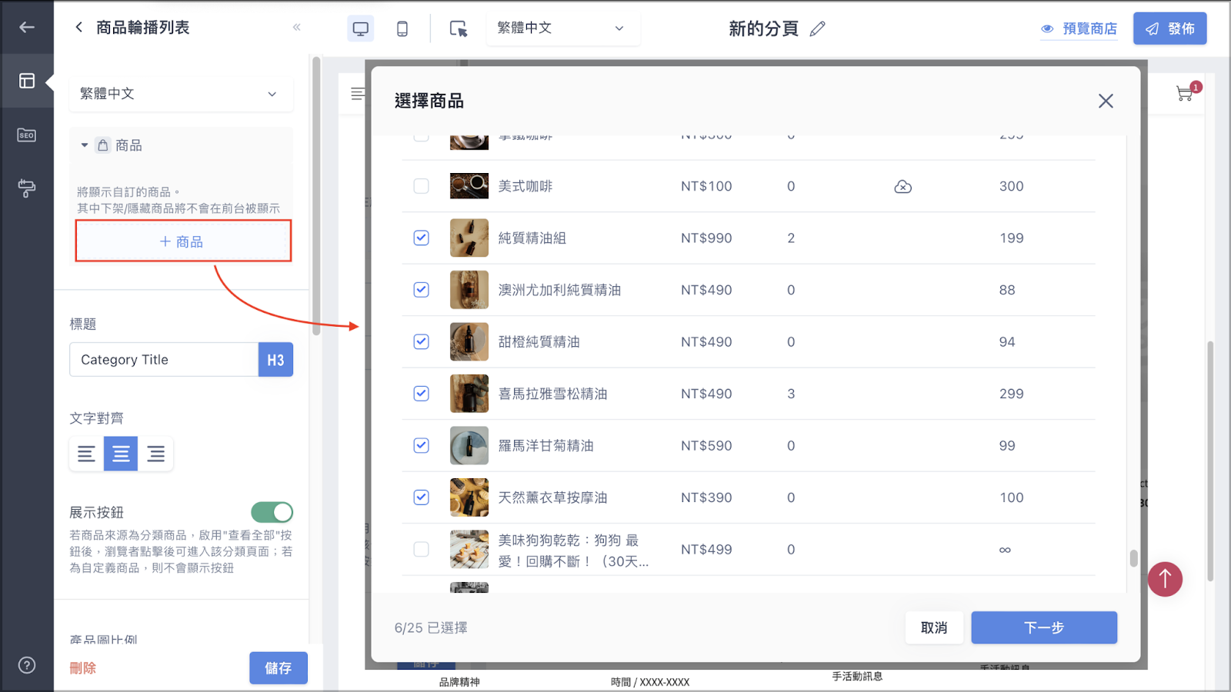The height and width of the screenshot is (692, 1231).
Task: Click 取消 to cancel selection
Action: (x=934, y=627)
